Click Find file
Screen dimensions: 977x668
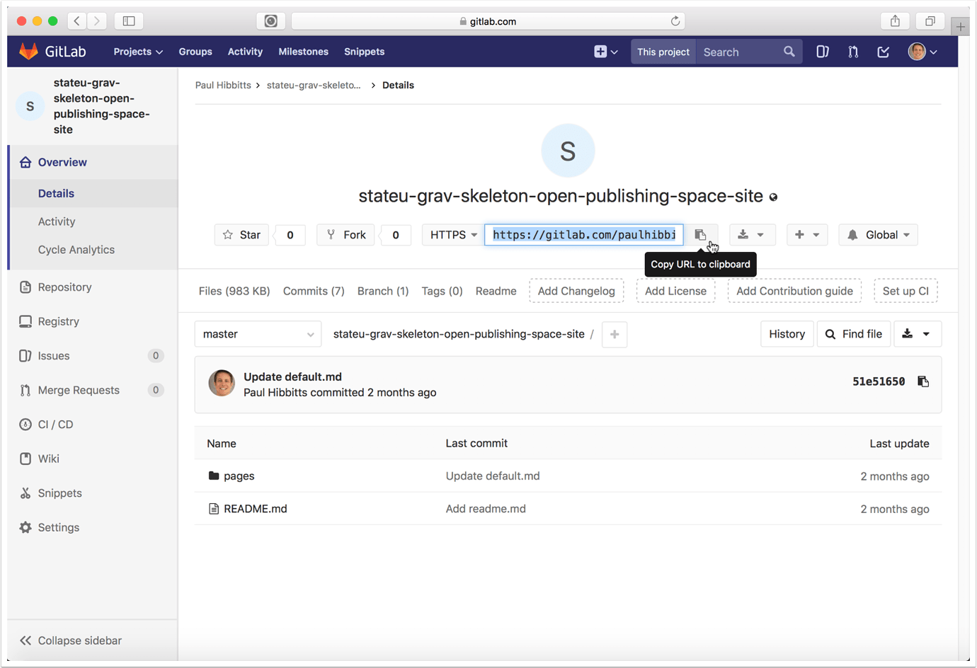pos(854,334)
